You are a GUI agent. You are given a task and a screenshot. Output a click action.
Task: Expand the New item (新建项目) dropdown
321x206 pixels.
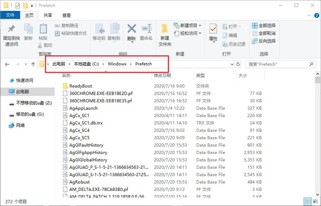pyautogui.click(x=200, y=25)
